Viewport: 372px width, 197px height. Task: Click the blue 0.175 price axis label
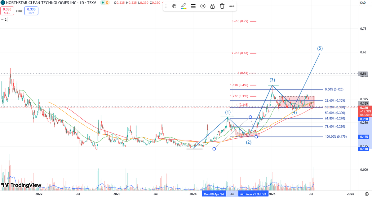pos(363,136)
